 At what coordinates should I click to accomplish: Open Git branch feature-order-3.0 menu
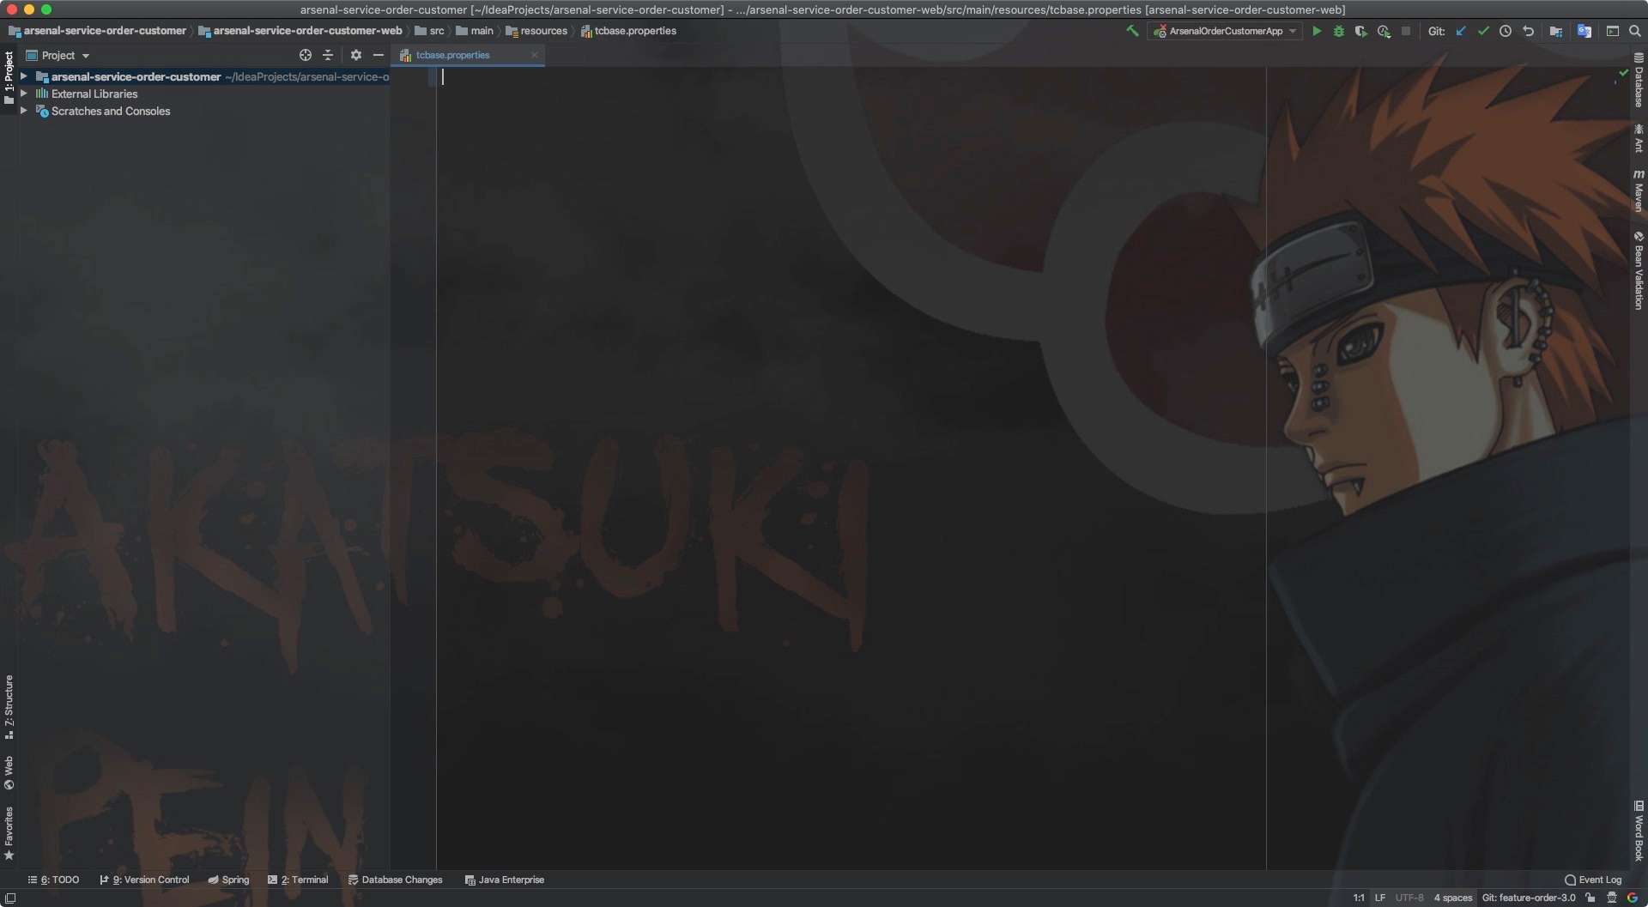[1529, 898]
